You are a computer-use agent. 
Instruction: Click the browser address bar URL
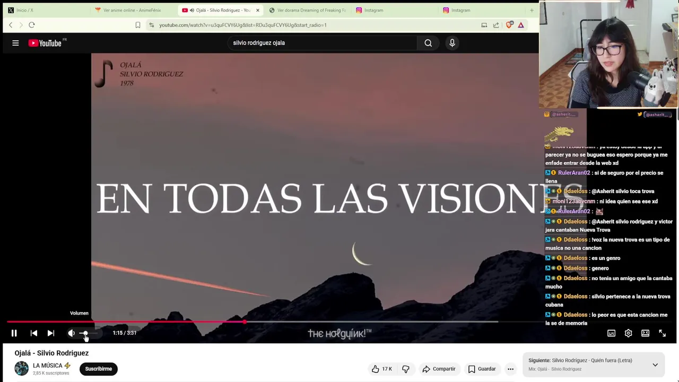tap(243, 25)
